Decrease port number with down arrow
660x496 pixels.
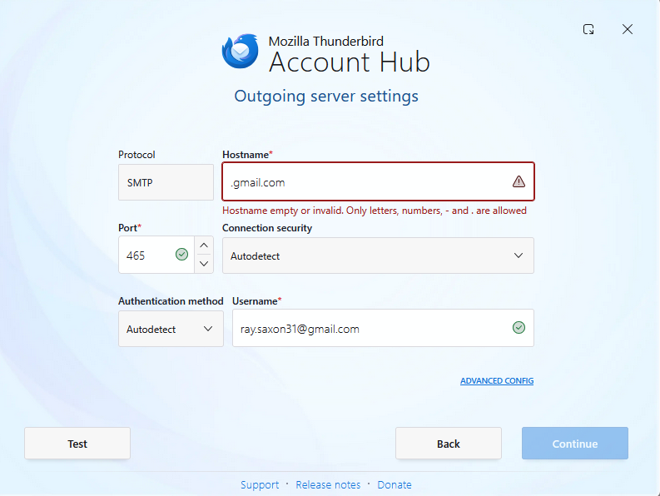(204, 264)
